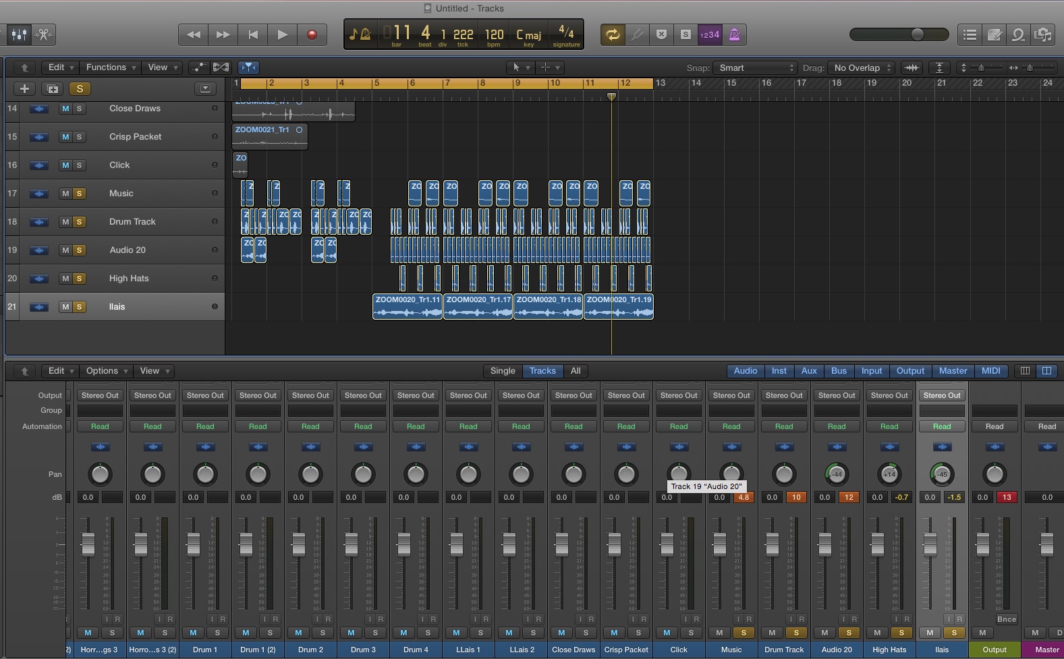
Task: Open the List Editors button
Action: [x=970, y=34]
